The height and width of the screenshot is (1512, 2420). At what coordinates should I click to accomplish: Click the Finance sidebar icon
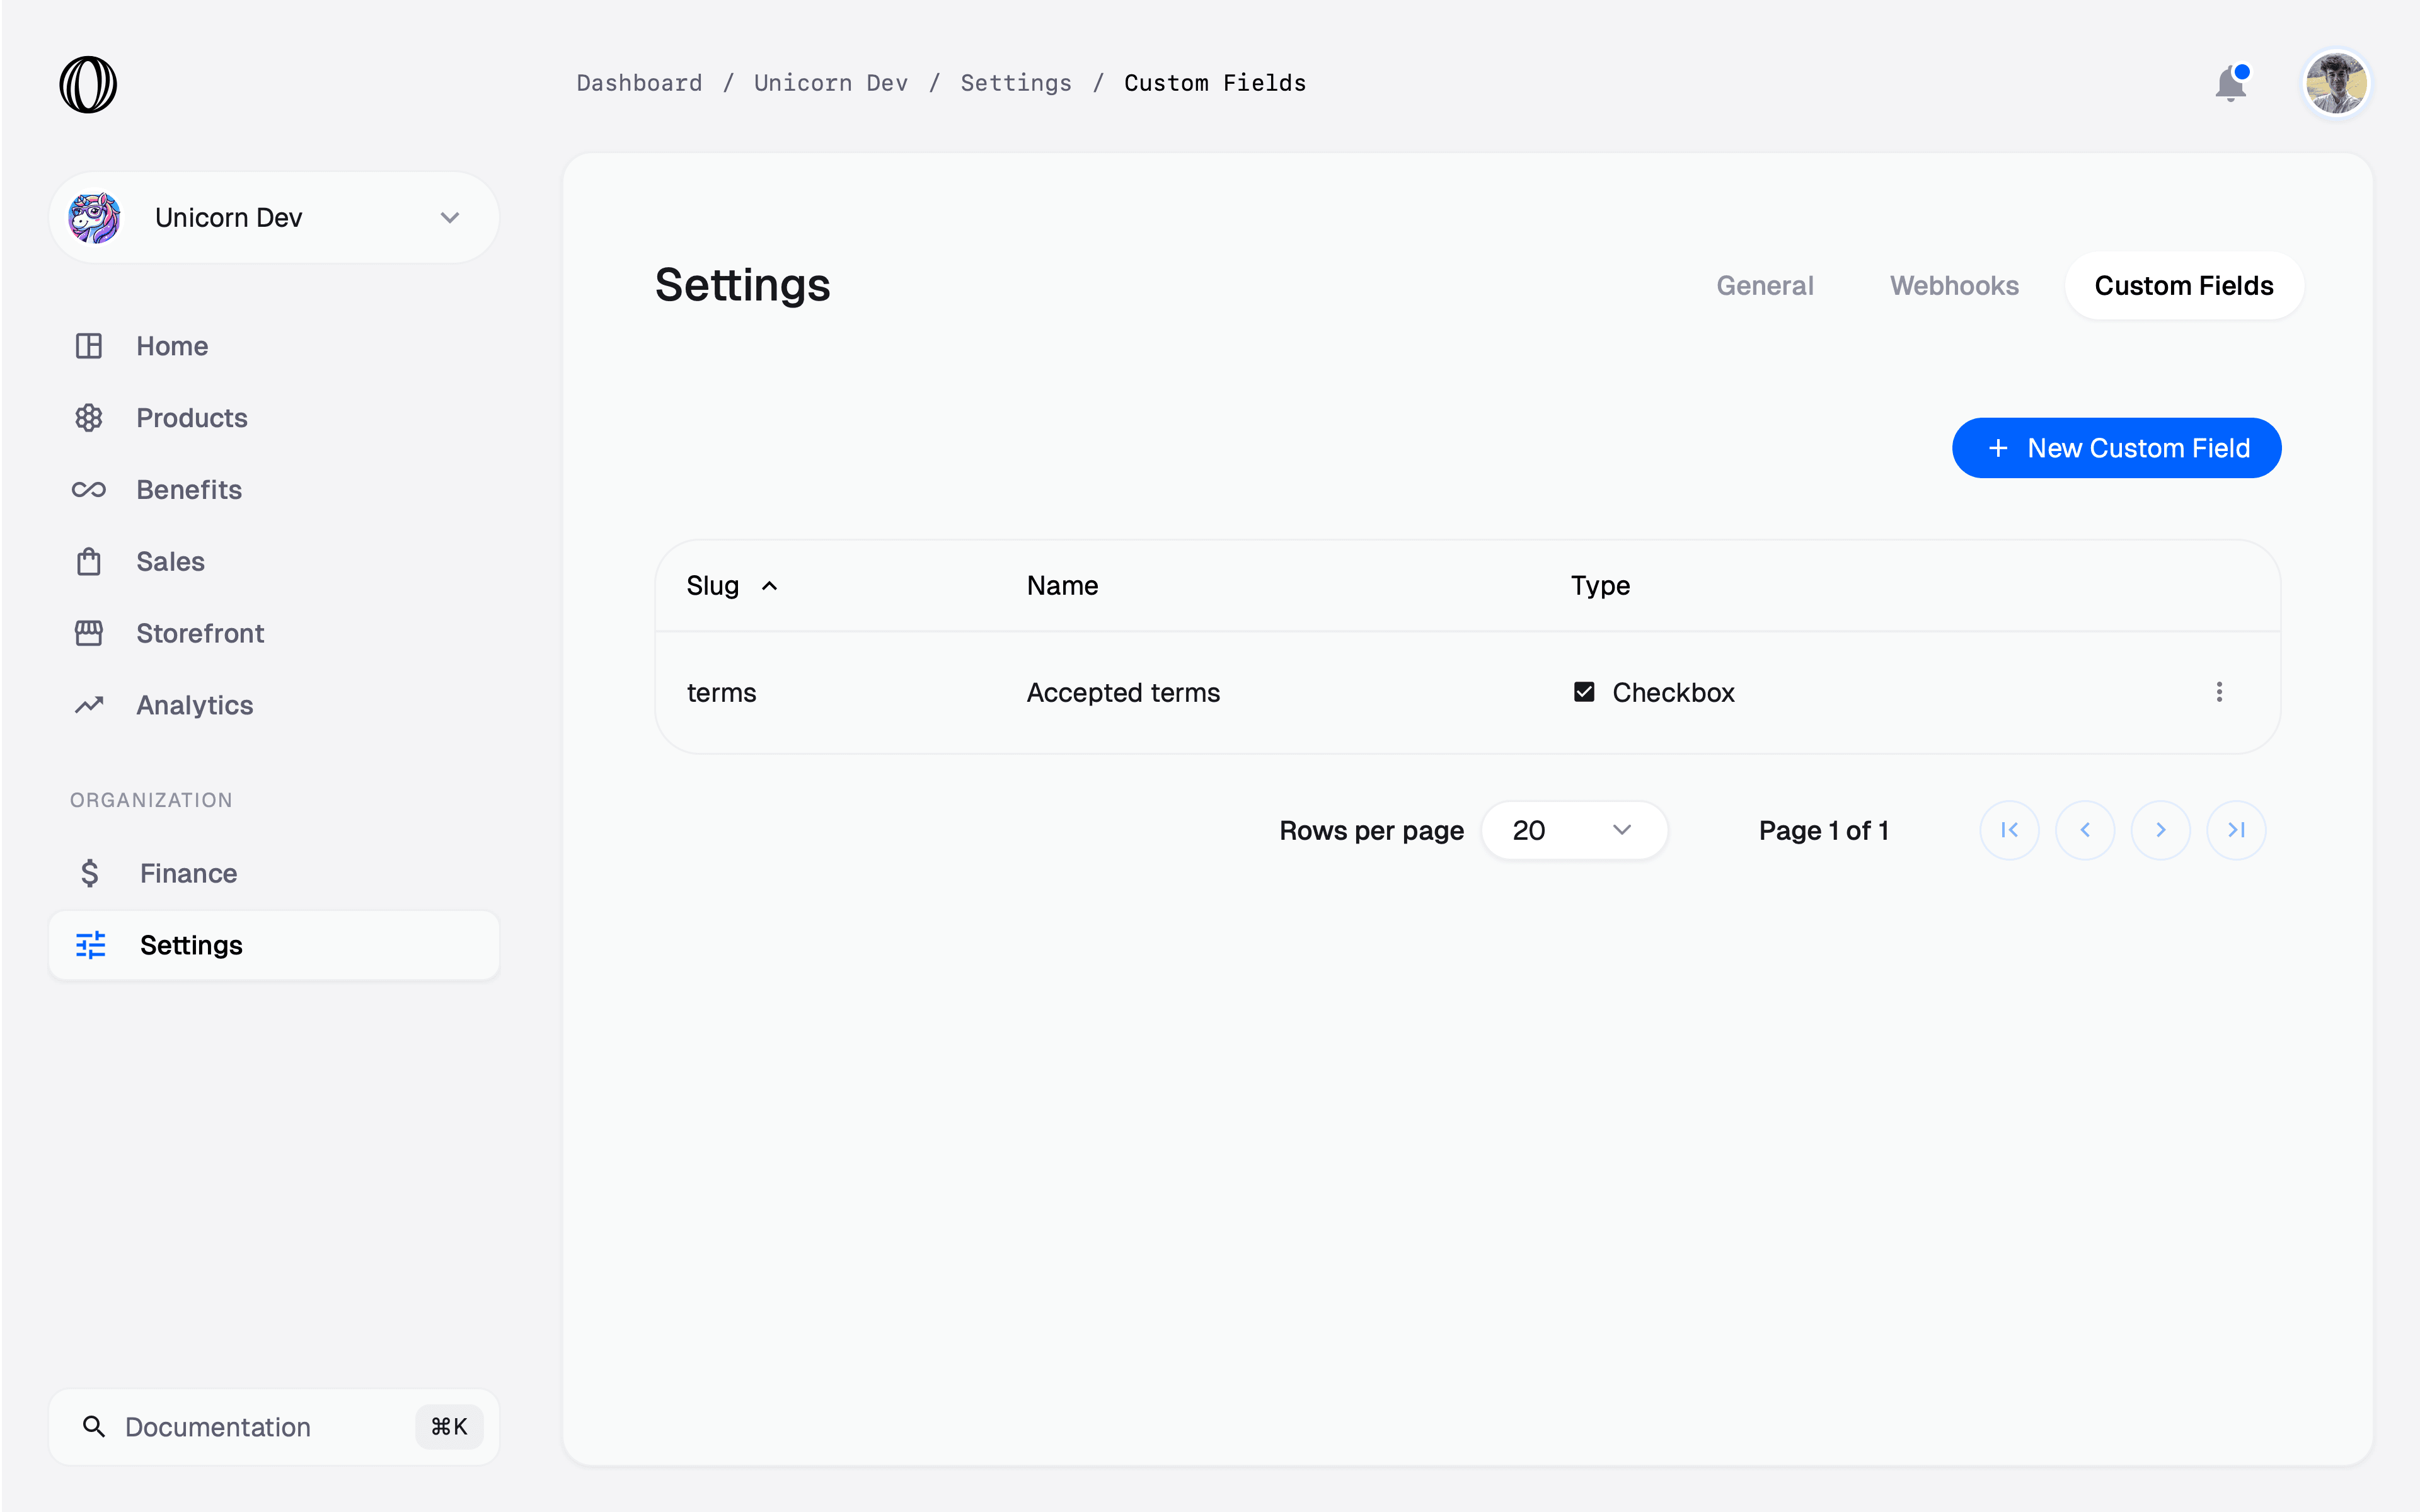point(89,871)
